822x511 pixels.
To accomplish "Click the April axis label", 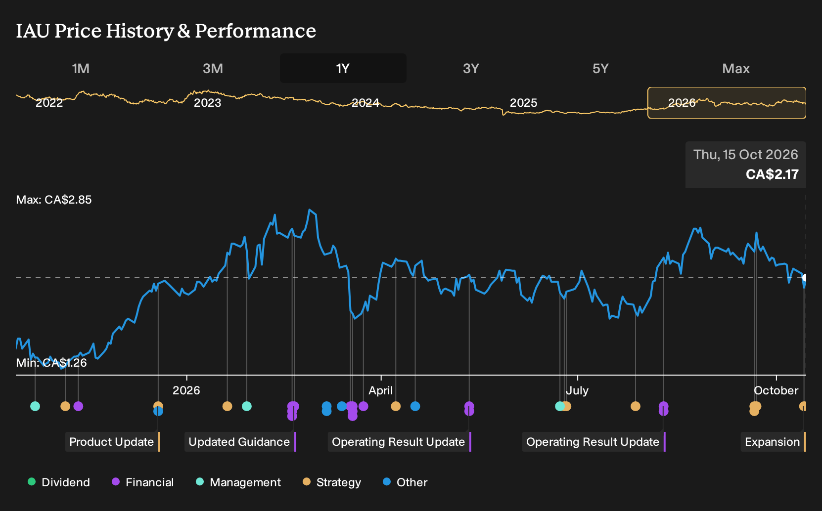I will point(381,390).
